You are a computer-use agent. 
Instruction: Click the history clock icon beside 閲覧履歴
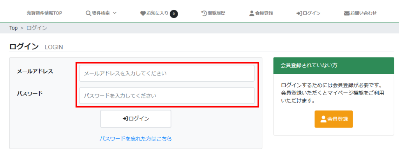point(204,13)
